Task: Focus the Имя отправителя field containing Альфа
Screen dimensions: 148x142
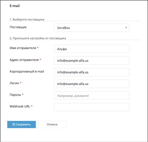Action: (92, 49)
